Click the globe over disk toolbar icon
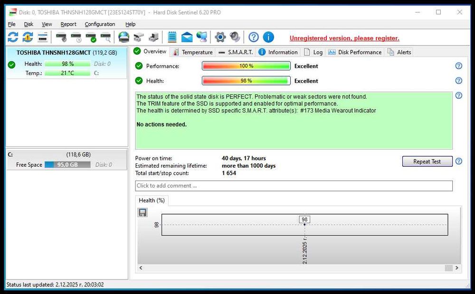Screen dimensions: 475x294 123,37
